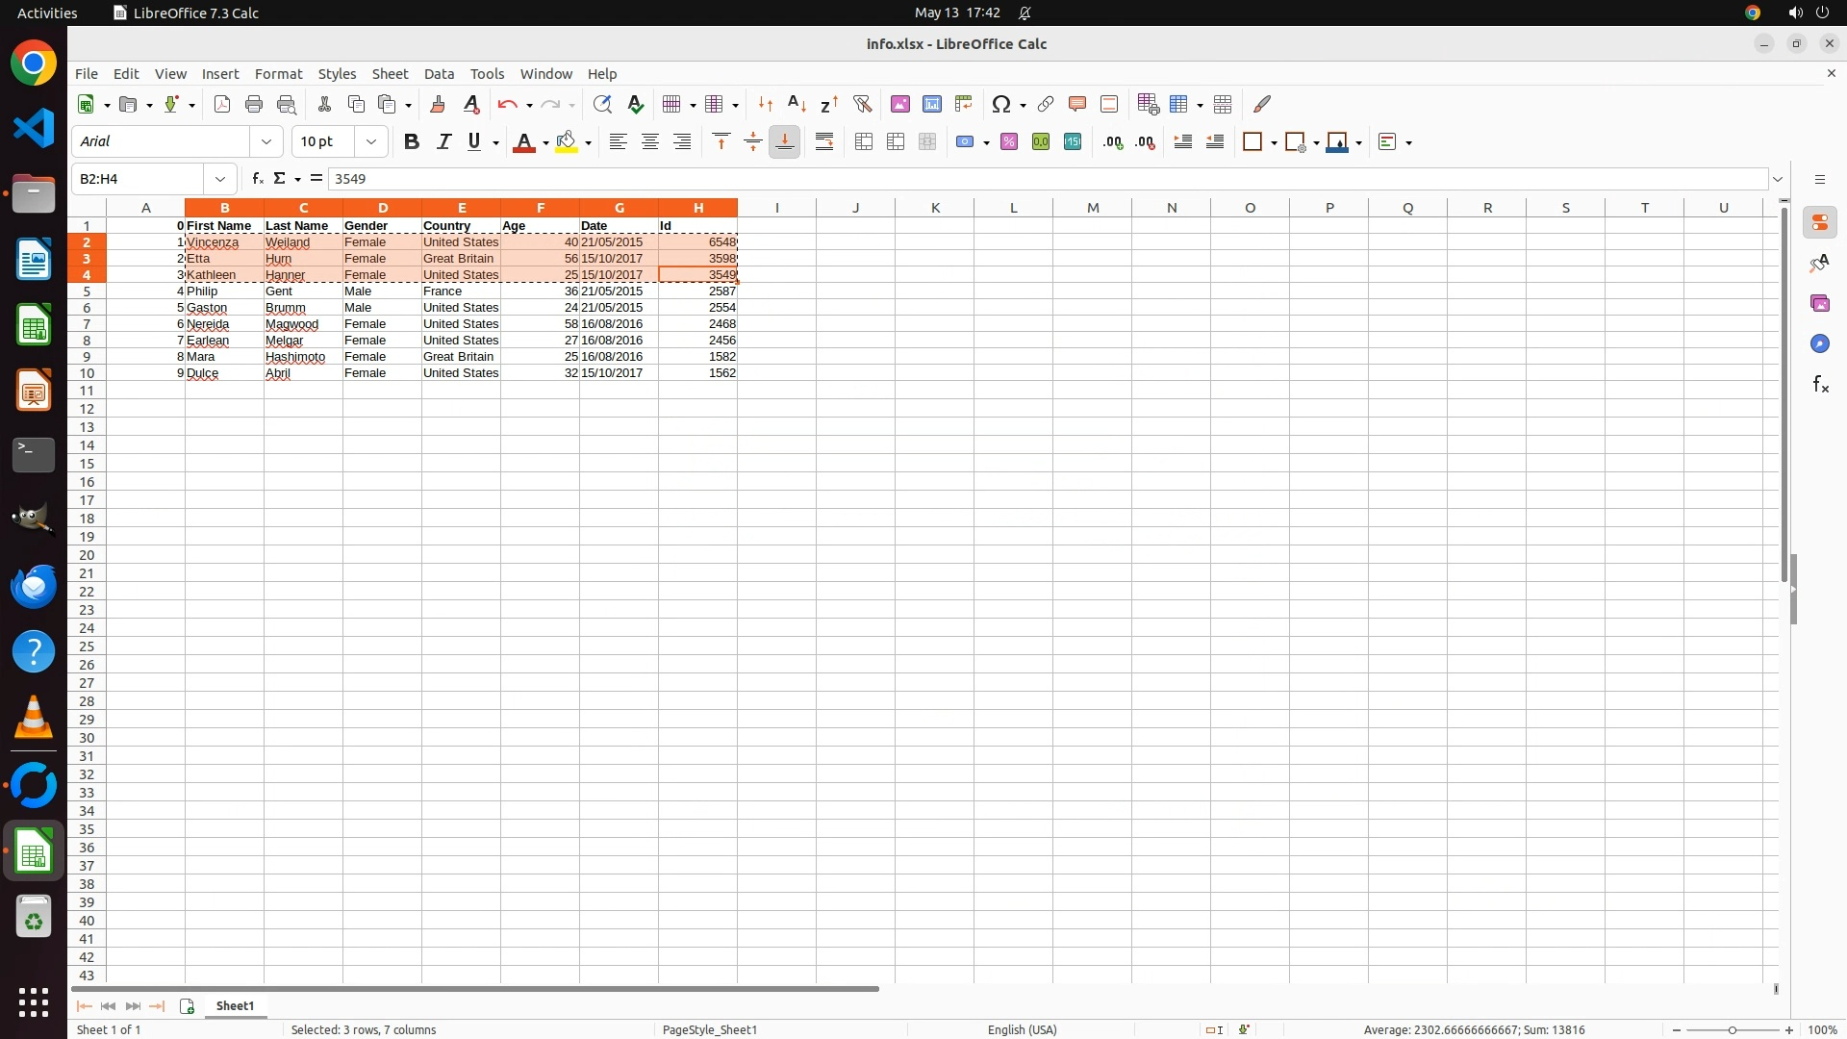
Task: Apply the yellow background color swatch
Action: coord(567,142)
